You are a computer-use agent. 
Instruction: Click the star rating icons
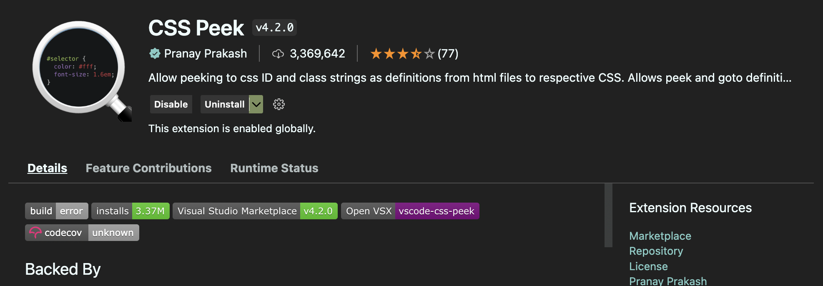(x=402, y=54)
